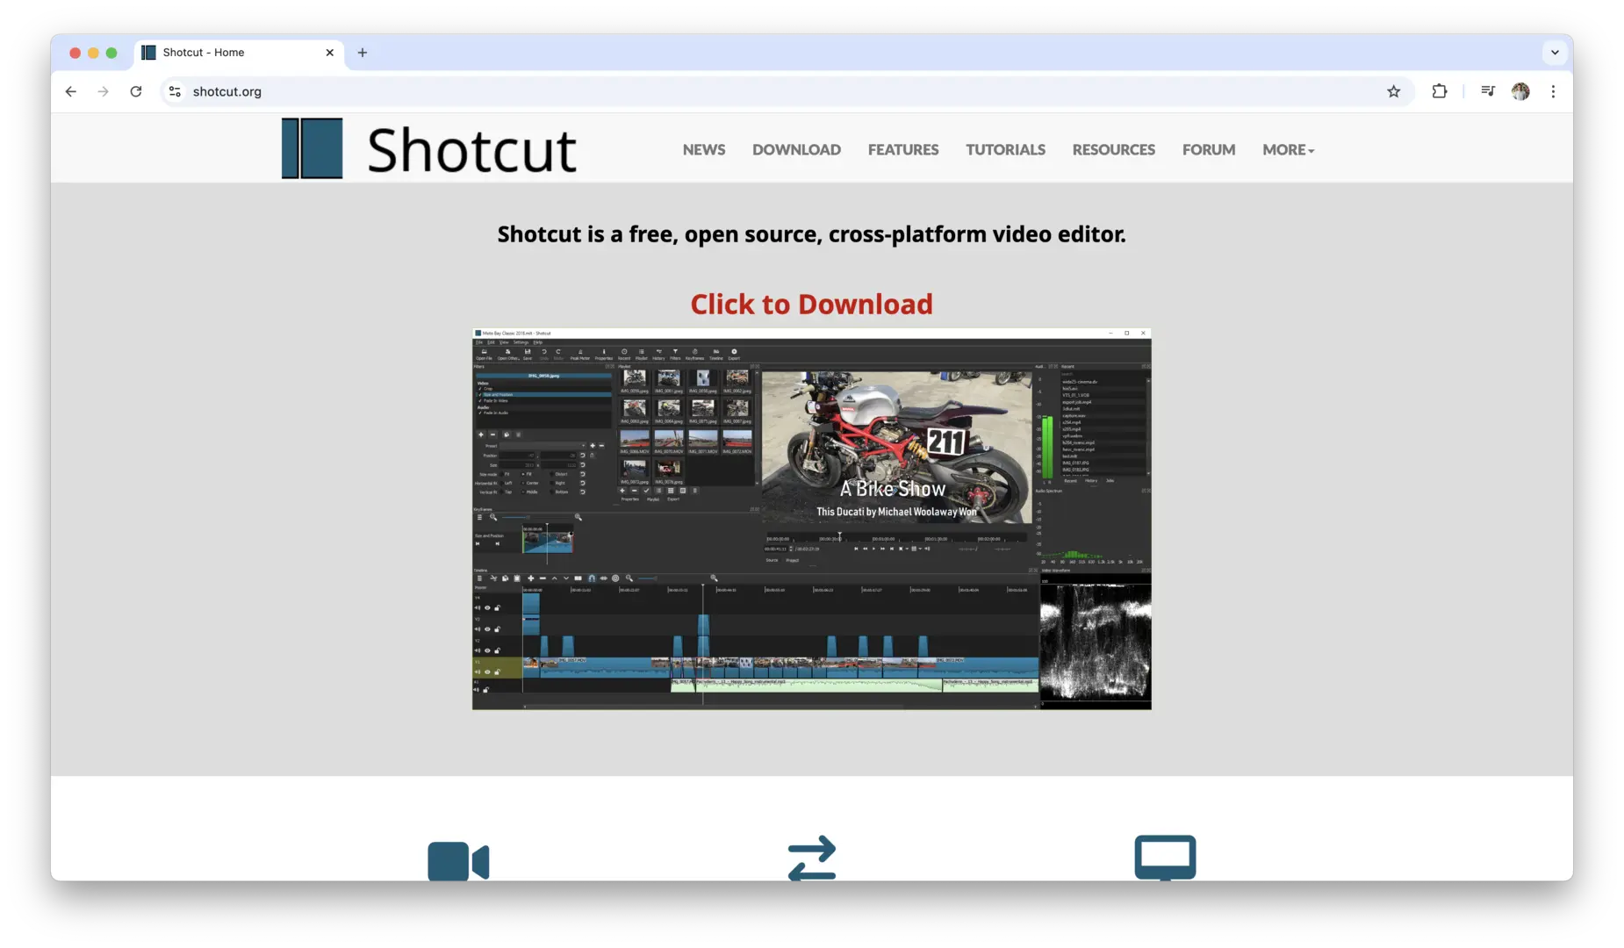
Task: Click the yellow macOS minimize window button
Action: (x=93, y=53)
